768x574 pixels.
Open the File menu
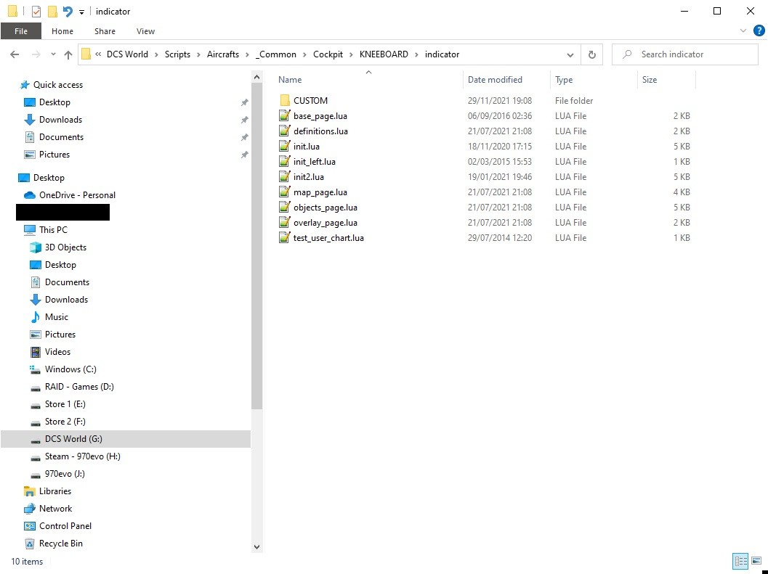pos(21,30)
